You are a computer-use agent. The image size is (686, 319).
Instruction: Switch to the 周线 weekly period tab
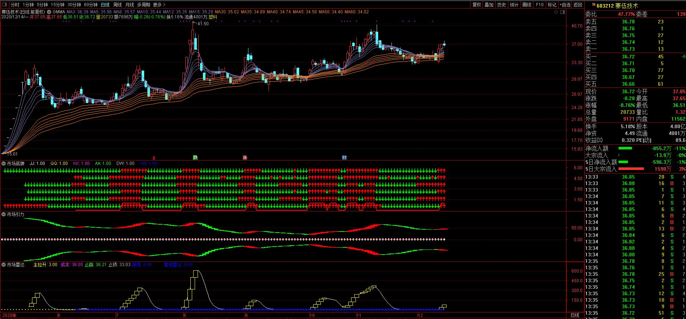[117, 5]
